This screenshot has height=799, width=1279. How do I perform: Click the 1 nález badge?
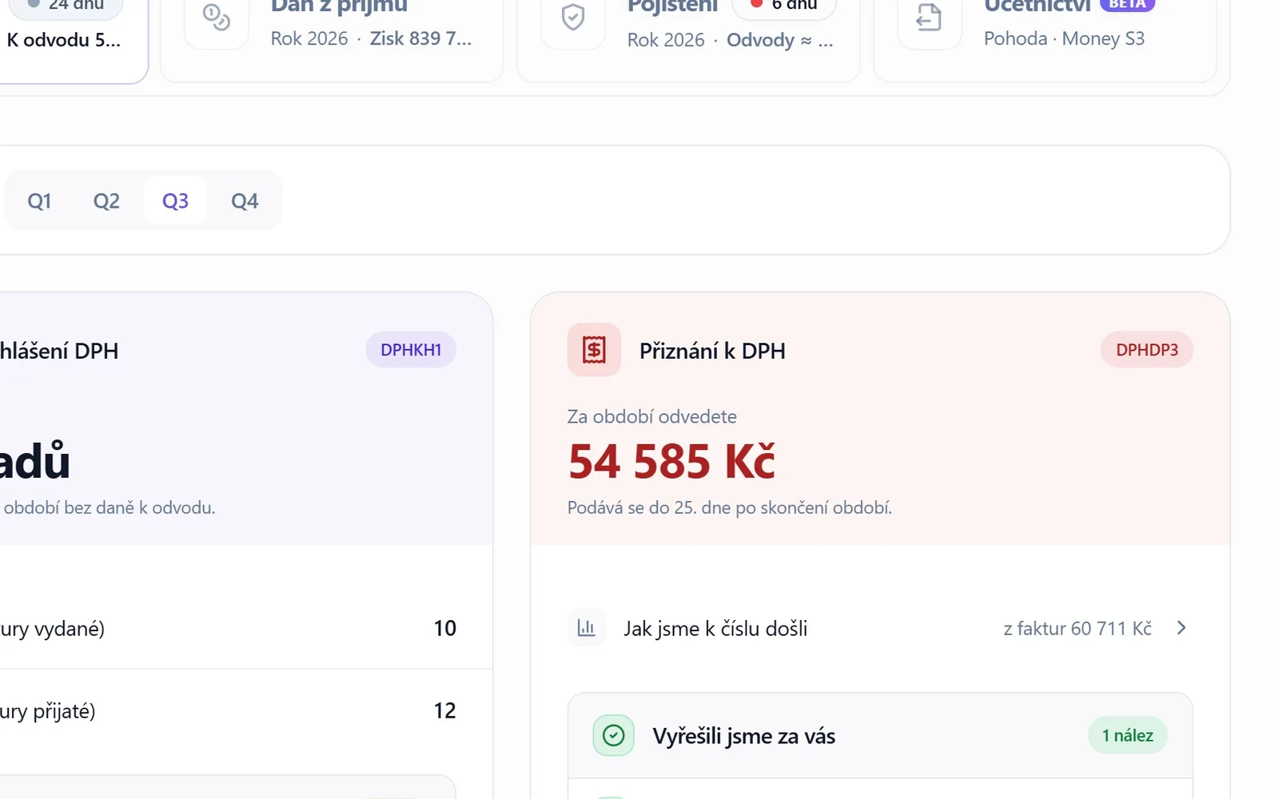(1128, 735)
